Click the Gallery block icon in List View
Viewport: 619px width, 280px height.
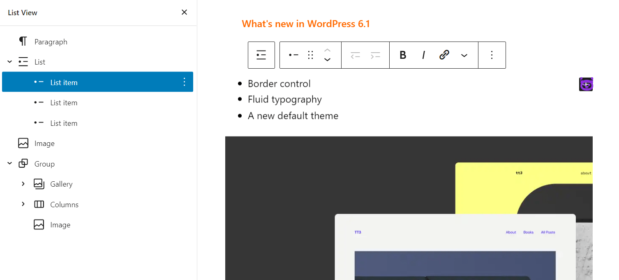[x=39, y=184]
